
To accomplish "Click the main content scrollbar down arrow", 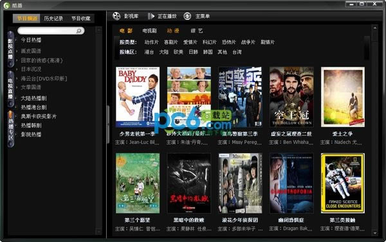I will [375, 233].
